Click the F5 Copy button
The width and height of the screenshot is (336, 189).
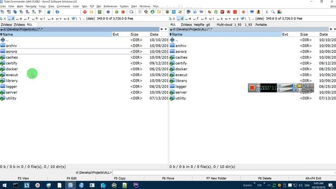coord(120,178)
